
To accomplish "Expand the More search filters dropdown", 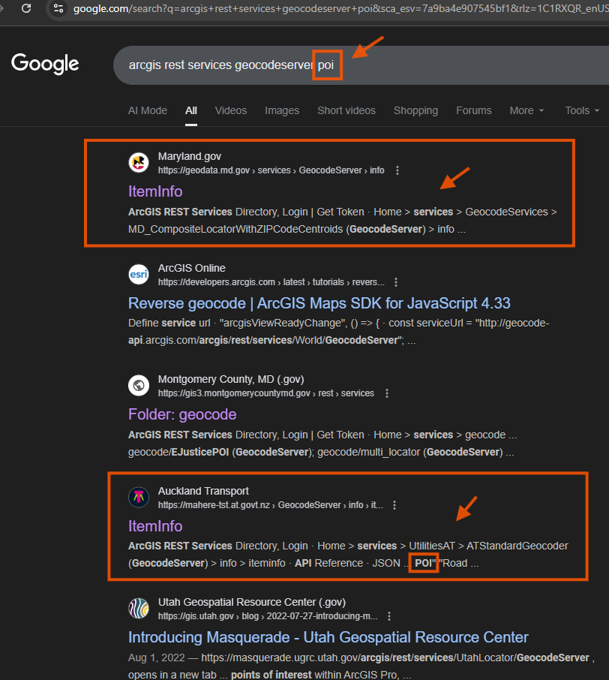I will tap(526, 110).
